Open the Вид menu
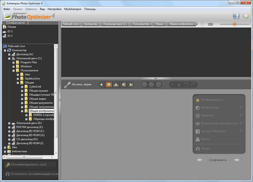This screenshot has width=253, height=182. tap(42, 9)
